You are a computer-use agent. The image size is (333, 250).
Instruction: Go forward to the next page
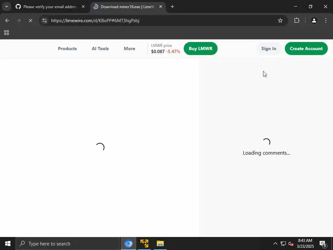point(19,21)
